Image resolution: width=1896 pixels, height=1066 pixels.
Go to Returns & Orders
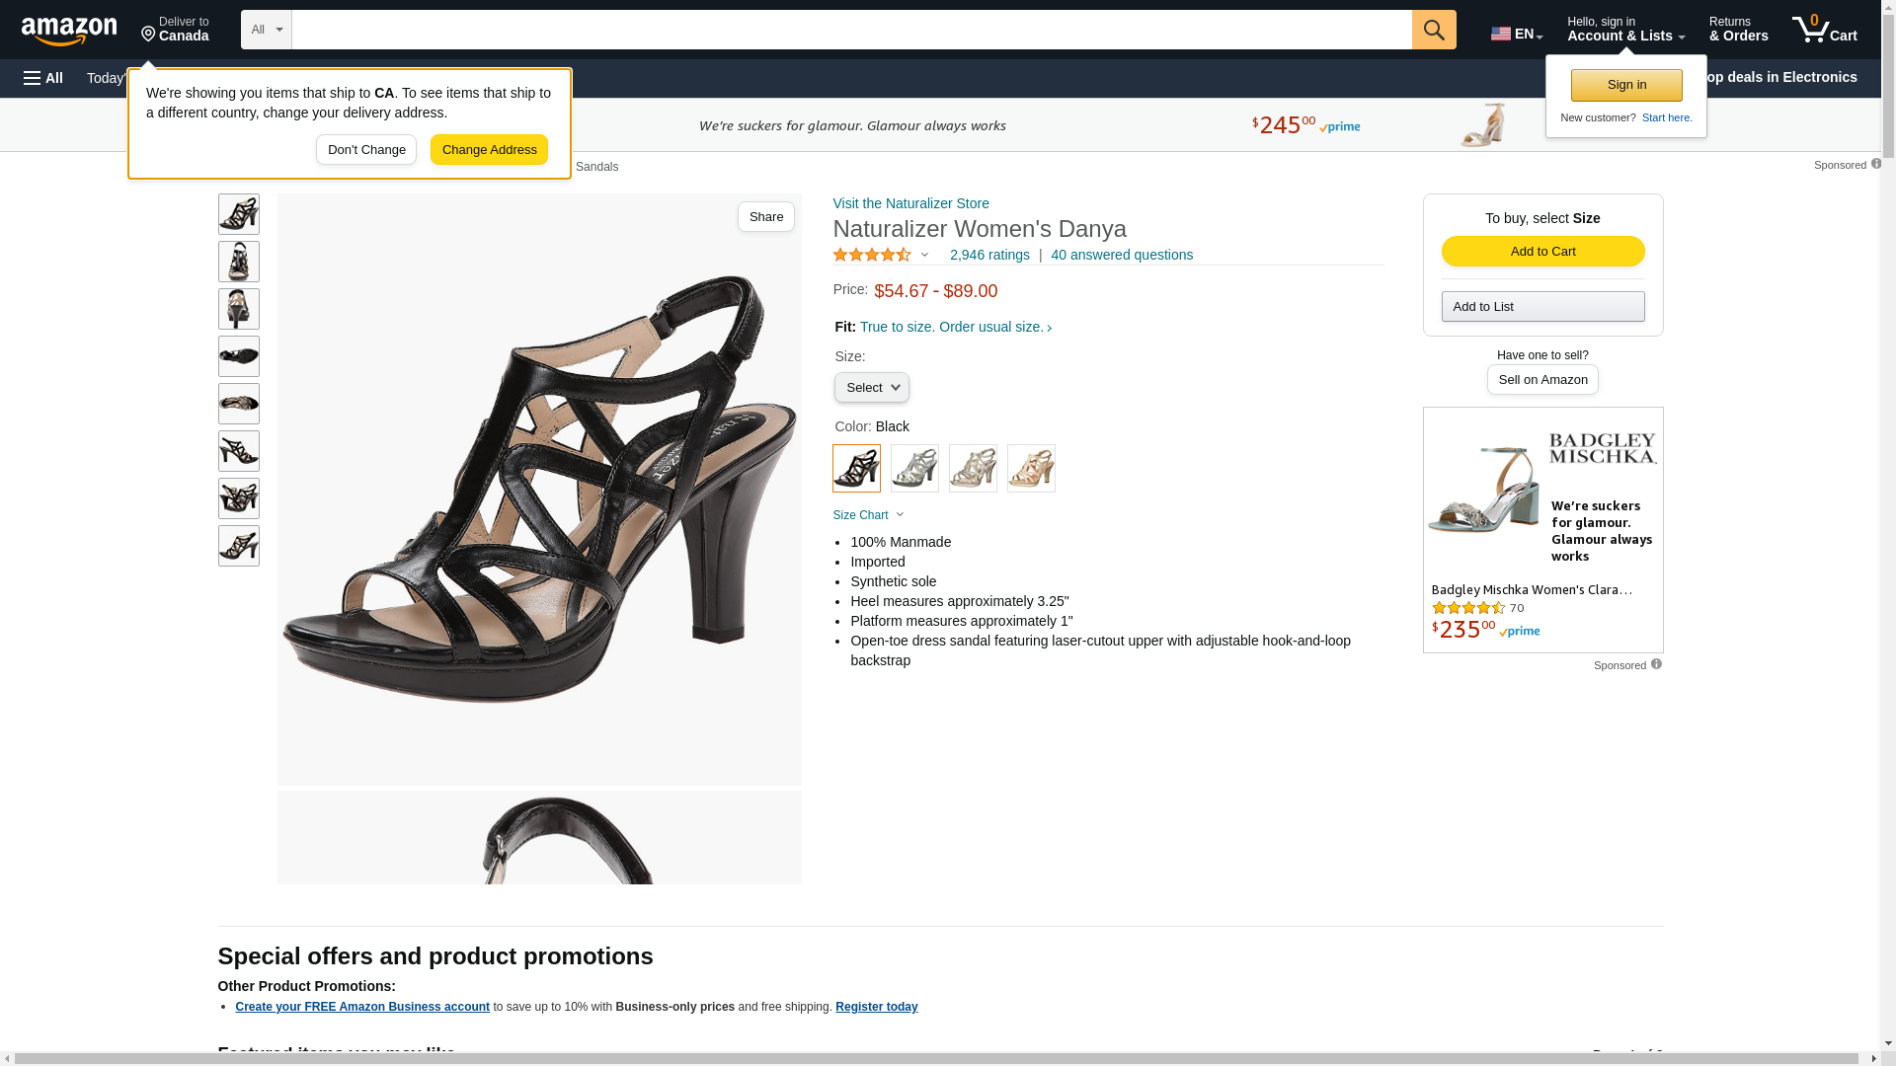[1738, 30]
